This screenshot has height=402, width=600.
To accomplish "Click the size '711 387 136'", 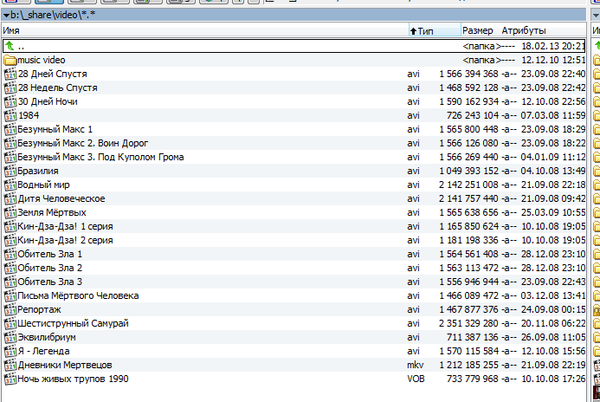I will [x=473, y=337].
